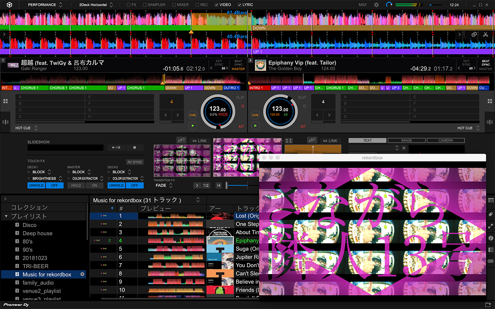Toggle deck 1 master tempo MT
Viewport: 495px width, 309px height.
(242, 126)
